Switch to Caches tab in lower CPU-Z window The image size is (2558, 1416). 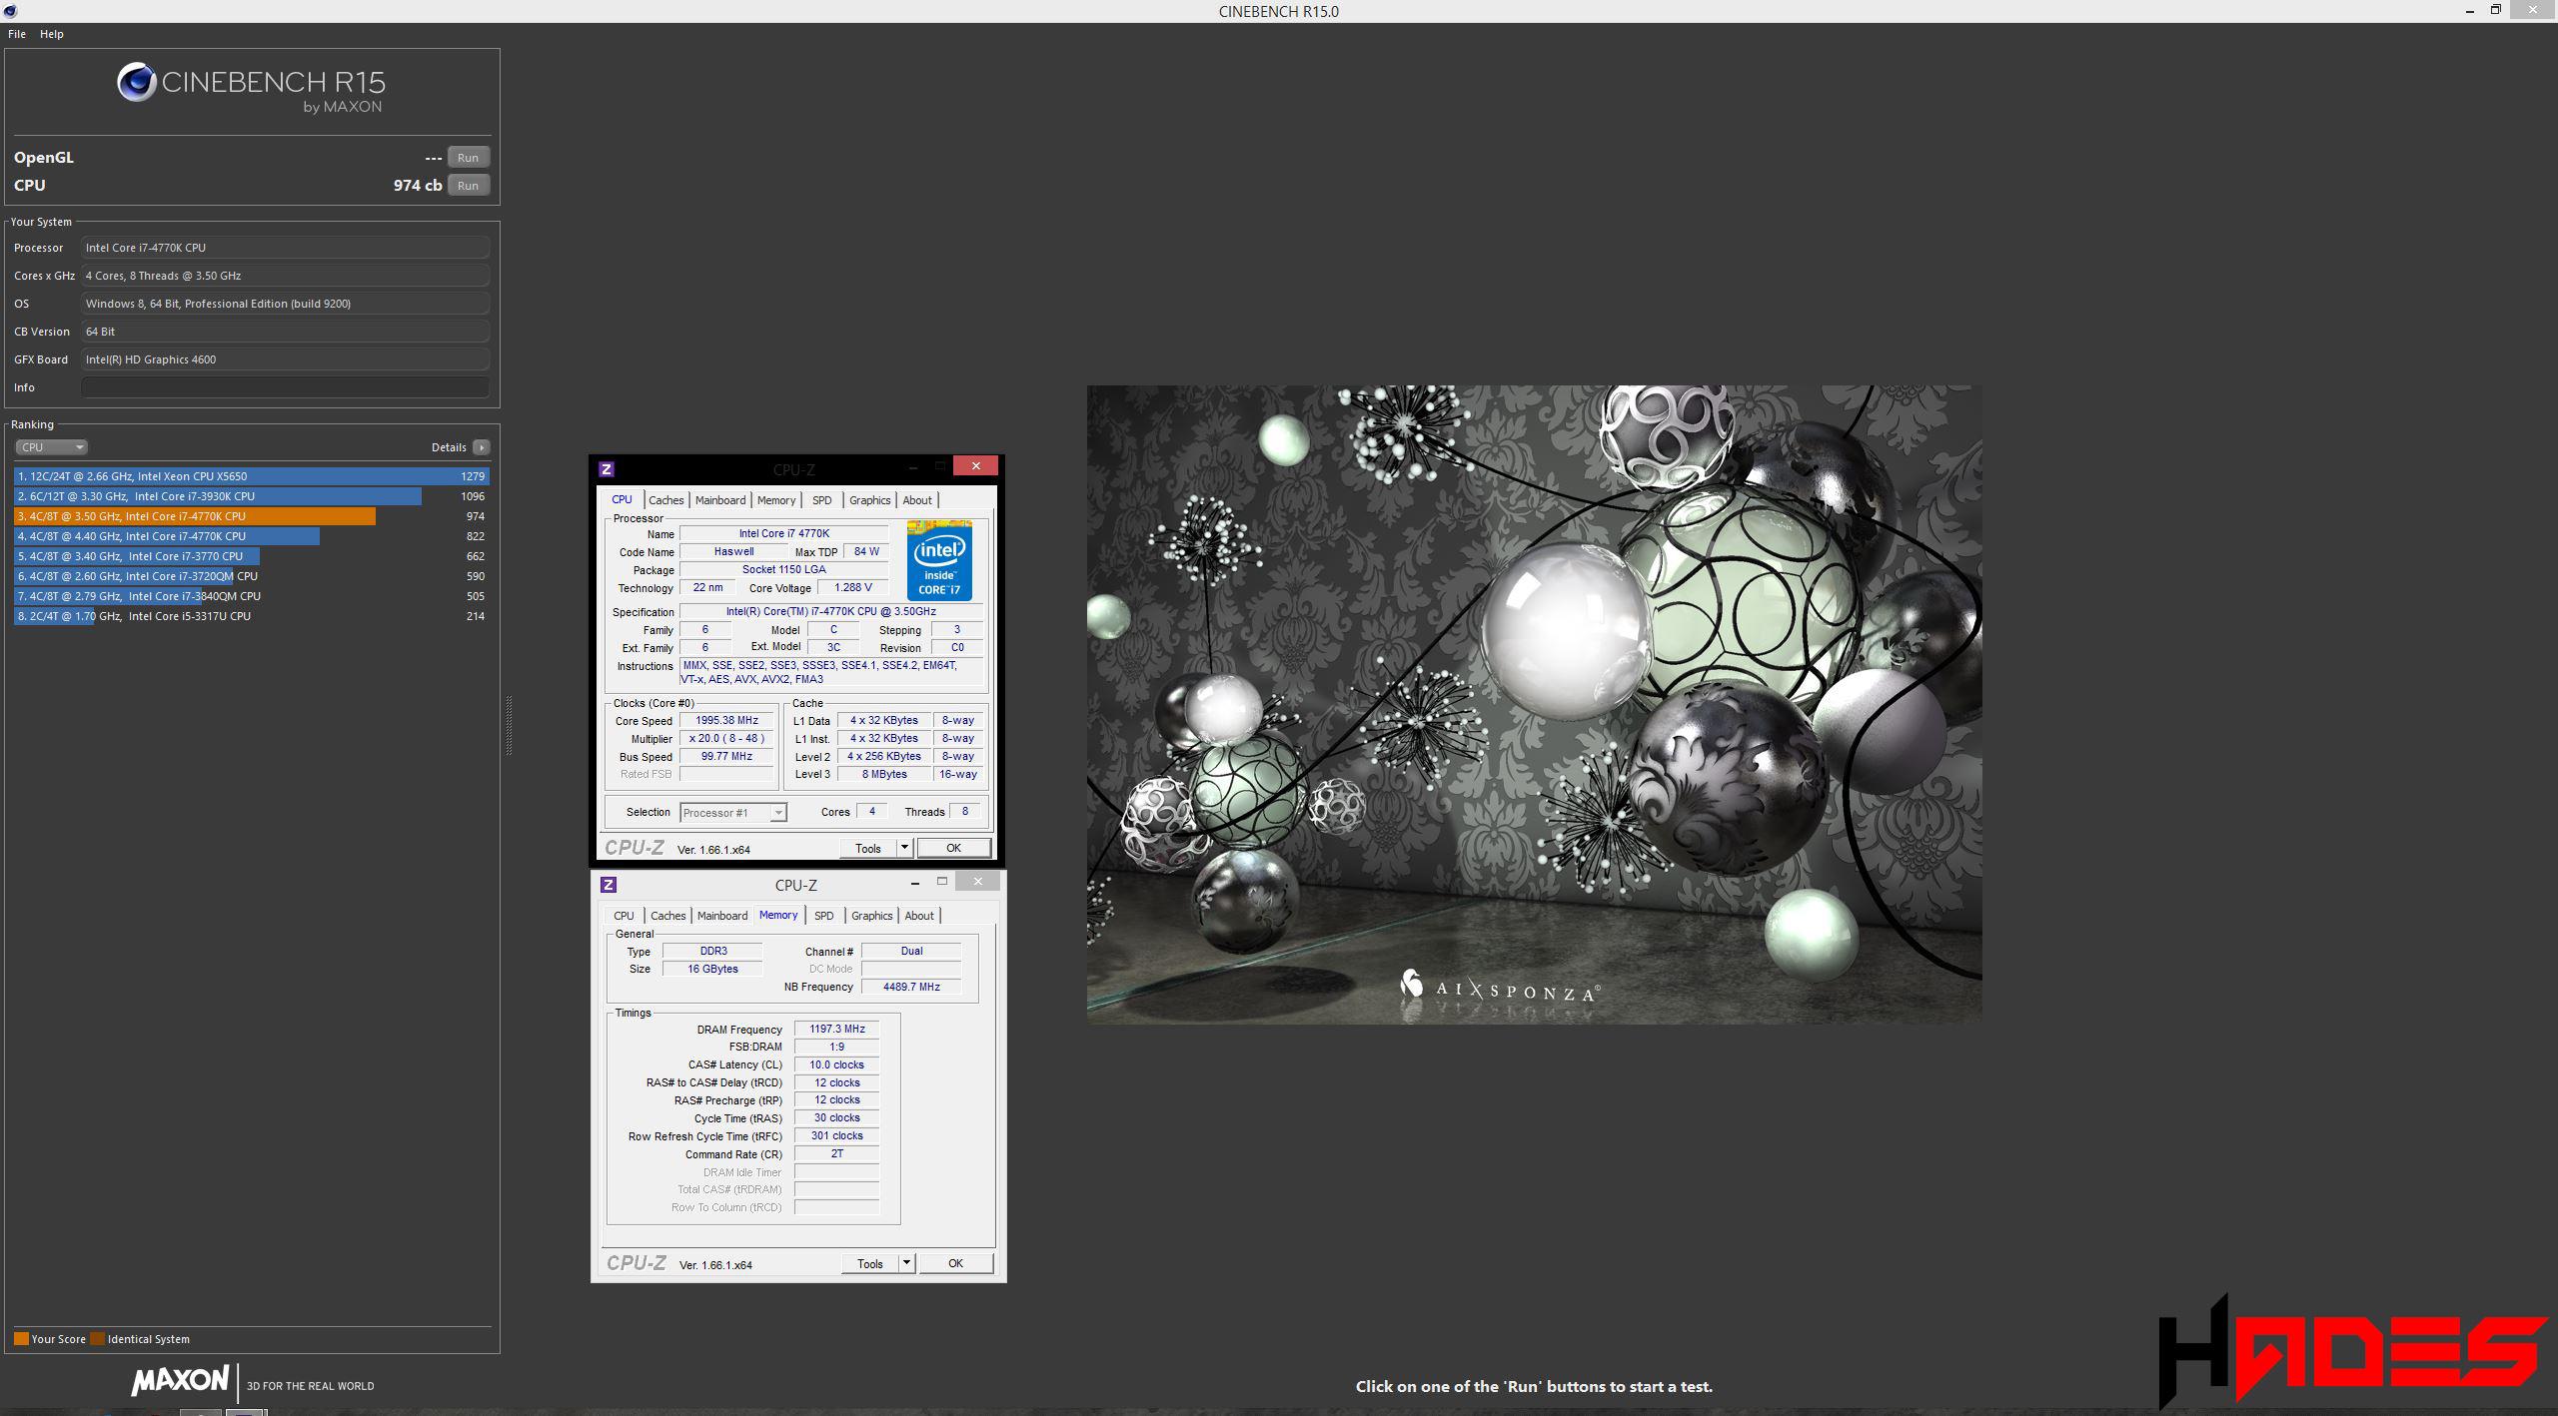coord(668,916)
